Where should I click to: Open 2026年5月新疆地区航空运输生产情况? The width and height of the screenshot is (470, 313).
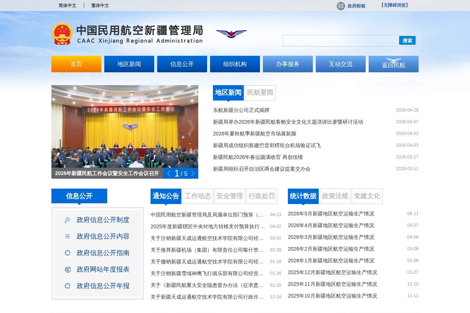(331, 214)
